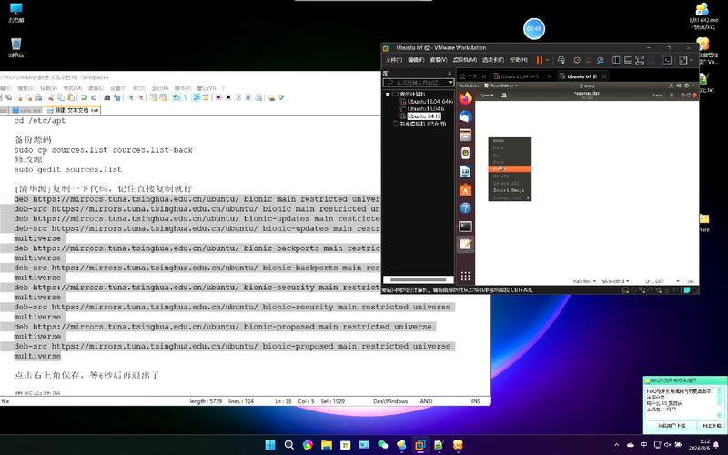Take a VMware snapshot with clock icon
The height and width of the screenshot is (455, 728).
(x=577, y=60)
